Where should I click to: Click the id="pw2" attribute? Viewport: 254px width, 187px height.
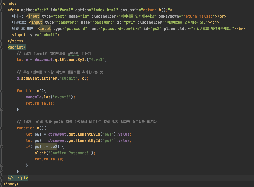point(152,29)
